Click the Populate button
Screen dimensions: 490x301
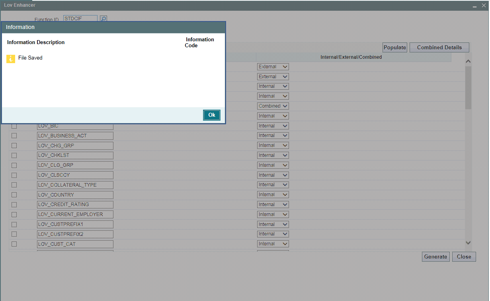pos(394,47)
